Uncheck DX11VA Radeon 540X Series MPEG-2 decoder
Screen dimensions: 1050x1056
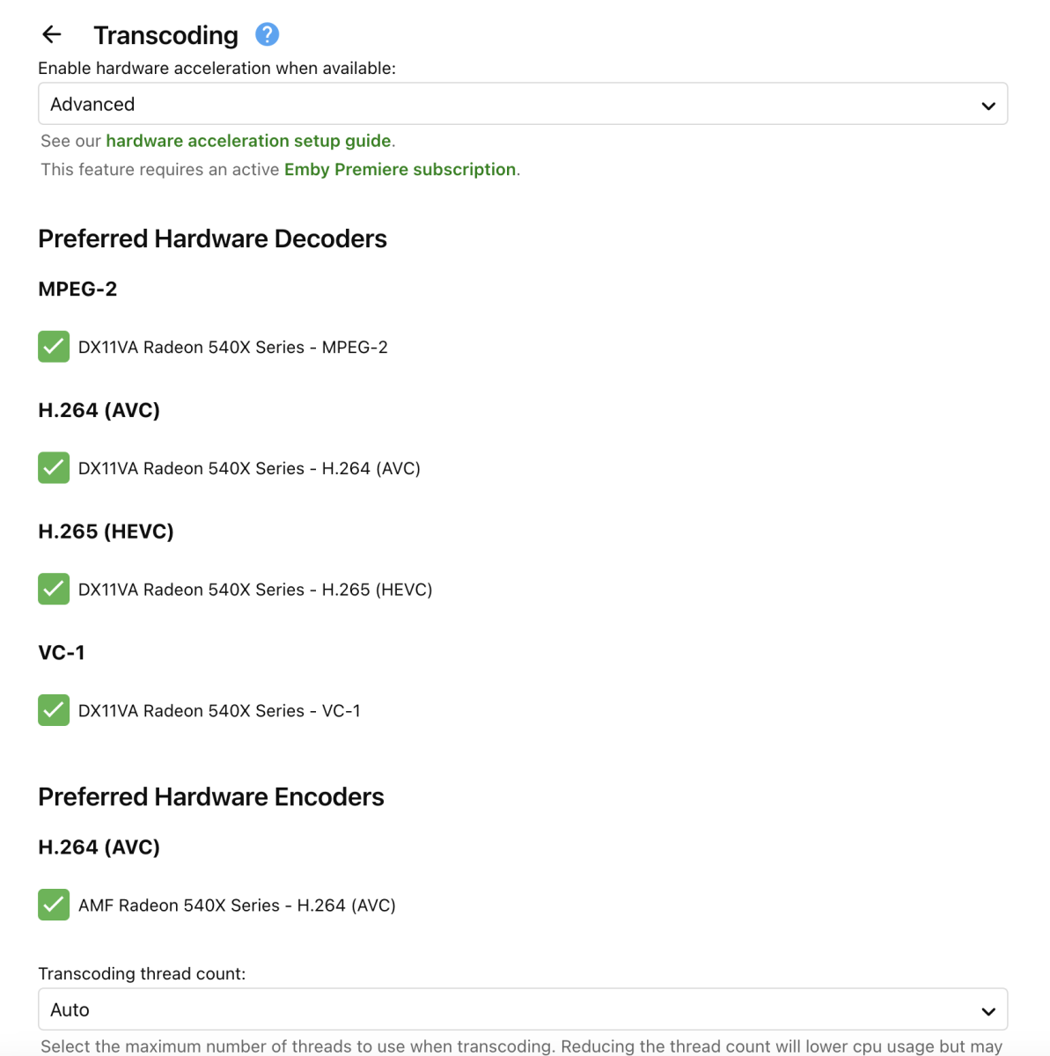pos(54,347)
